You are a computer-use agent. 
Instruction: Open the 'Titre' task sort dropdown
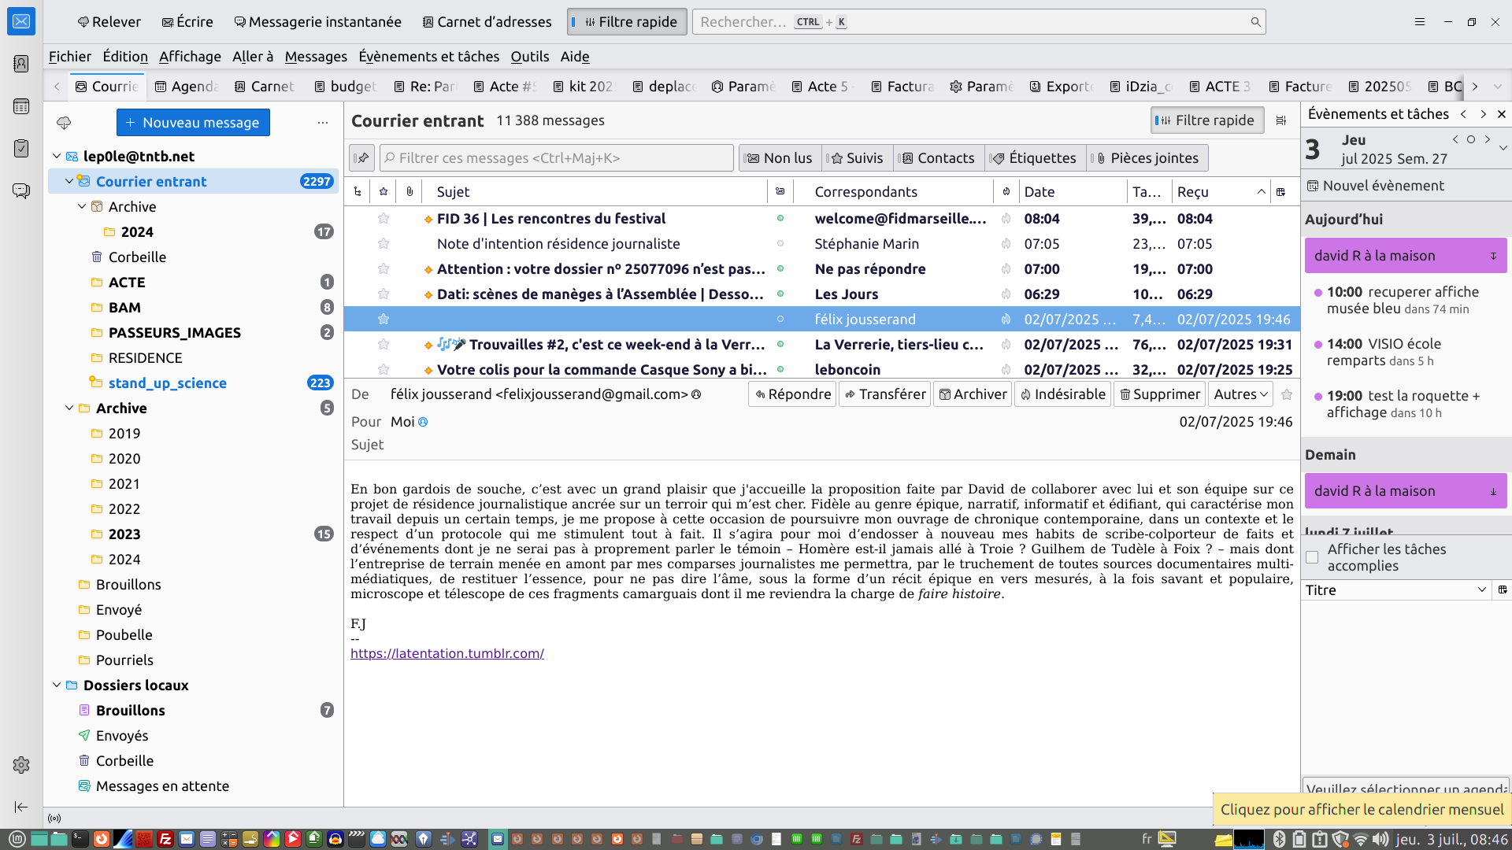coord(1395,590)
